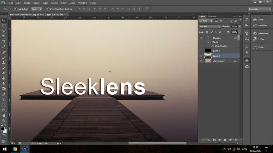Click the foreground color swatch

pos(3,129)
